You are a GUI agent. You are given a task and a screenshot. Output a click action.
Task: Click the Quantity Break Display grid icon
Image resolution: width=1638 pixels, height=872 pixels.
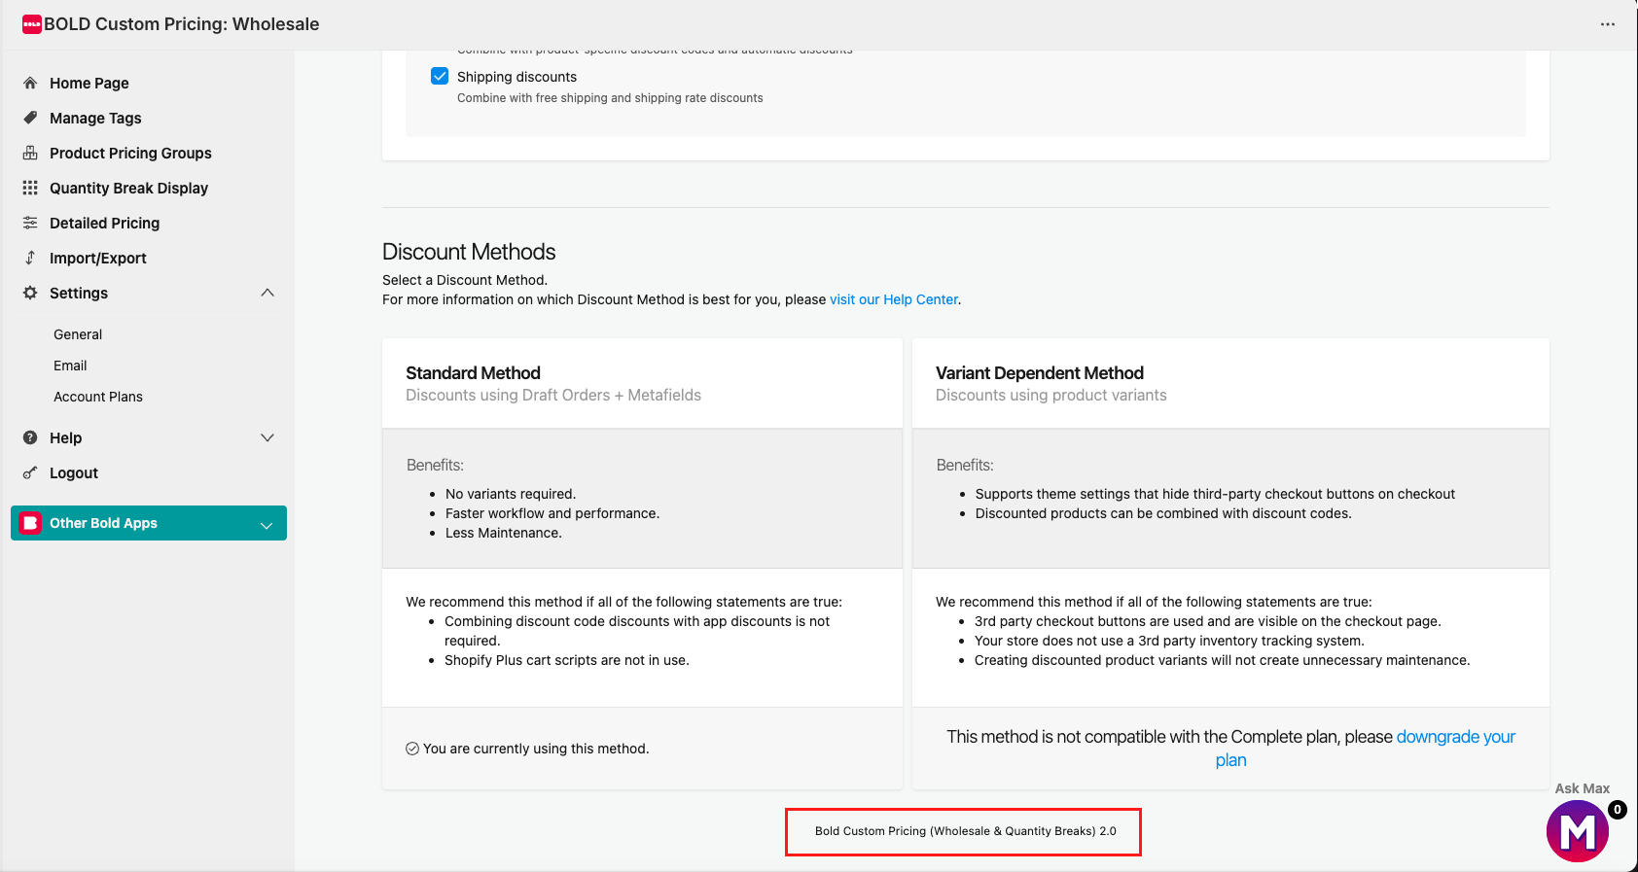tap(30, 188)
